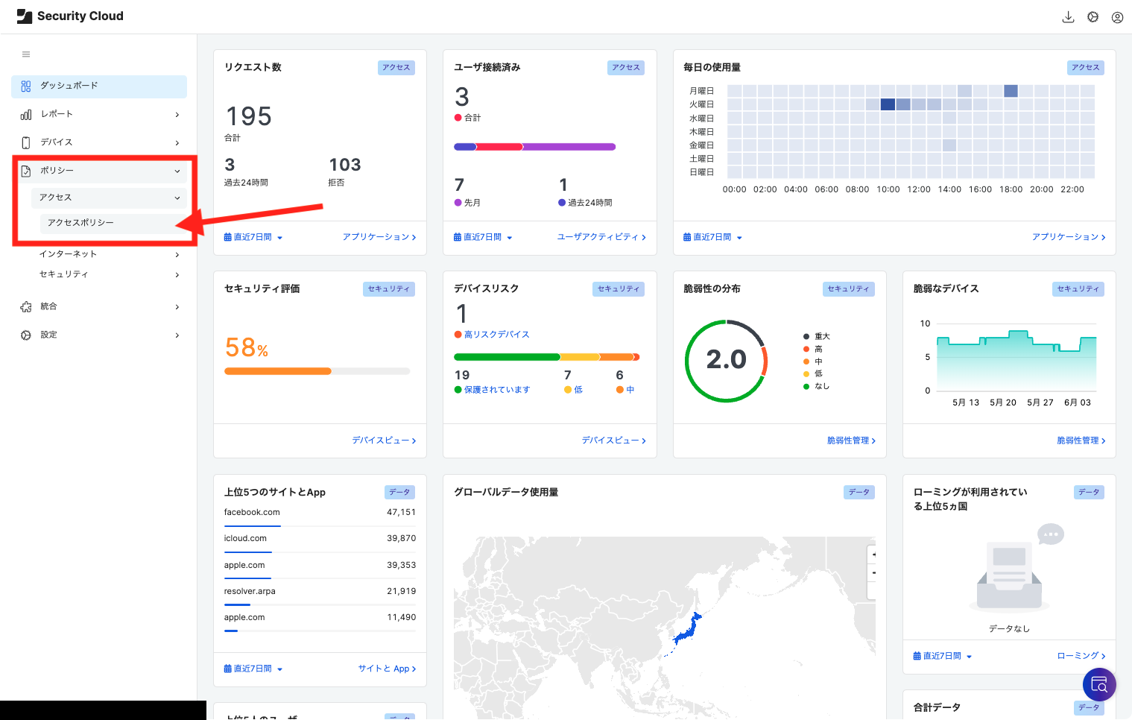Open the user account icon

1117,17
